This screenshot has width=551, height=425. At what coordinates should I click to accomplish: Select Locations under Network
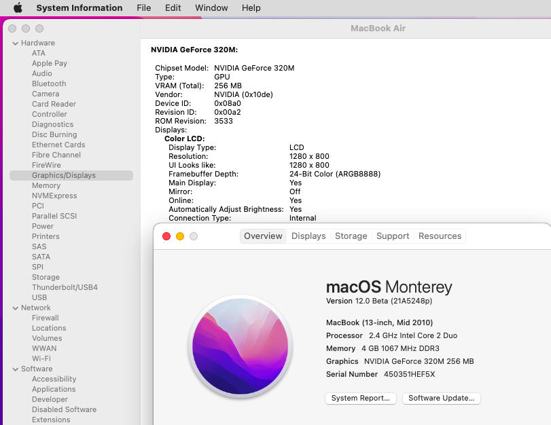(49, 328)
